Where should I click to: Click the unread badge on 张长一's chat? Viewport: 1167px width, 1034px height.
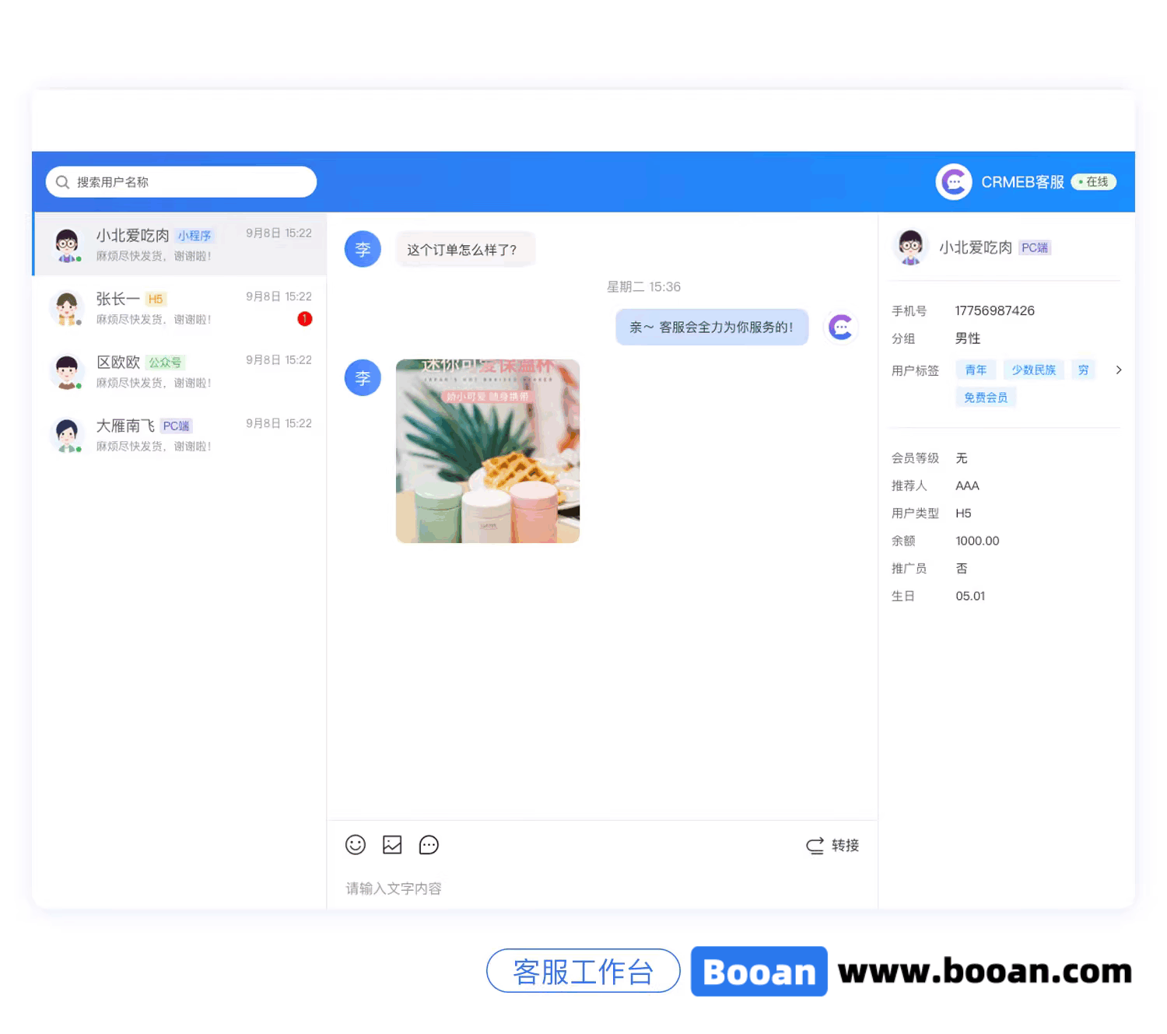pyautogui.click(x=304, y=318)
